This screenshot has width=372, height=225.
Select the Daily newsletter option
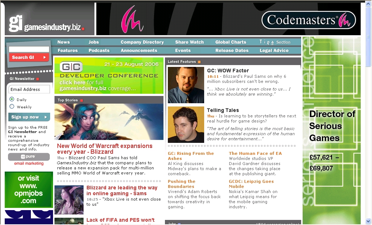pyautogui.click(x=12, y=99)
